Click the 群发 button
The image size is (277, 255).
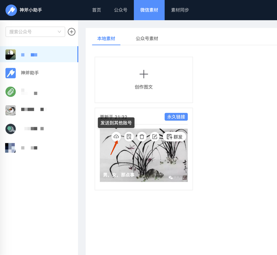[175, 137]
